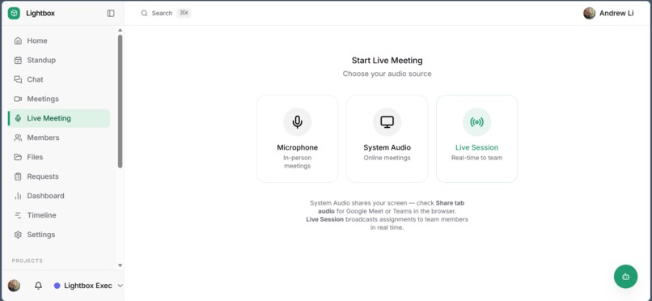Open the Files menu item
Image resolution: width=652 pixels, height=301 pixels.
pyautogui.click(x=58, y=157)
